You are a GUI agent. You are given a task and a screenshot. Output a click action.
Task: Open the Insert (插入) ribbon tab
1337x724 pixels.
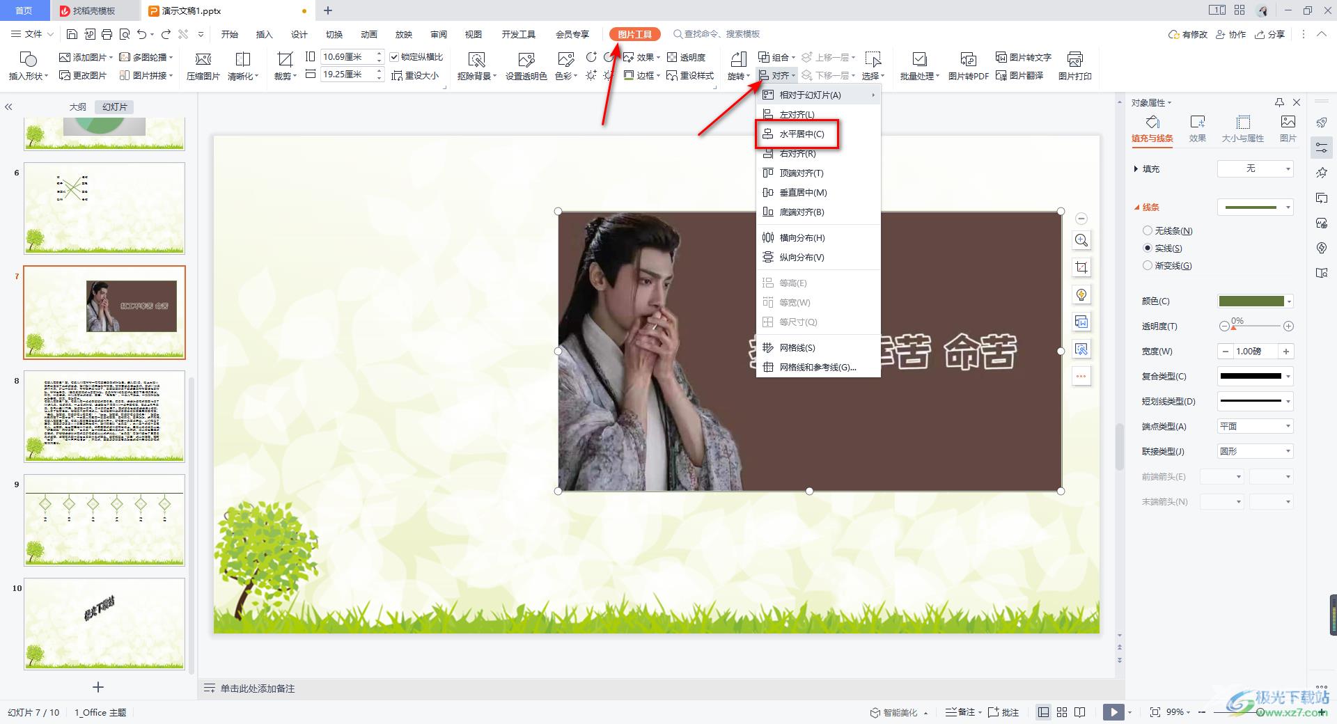tap(264, 34)
